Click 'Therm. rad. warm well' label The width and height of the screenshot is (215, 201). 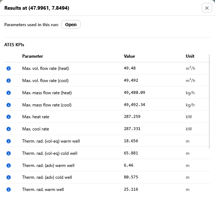(43, 190)
